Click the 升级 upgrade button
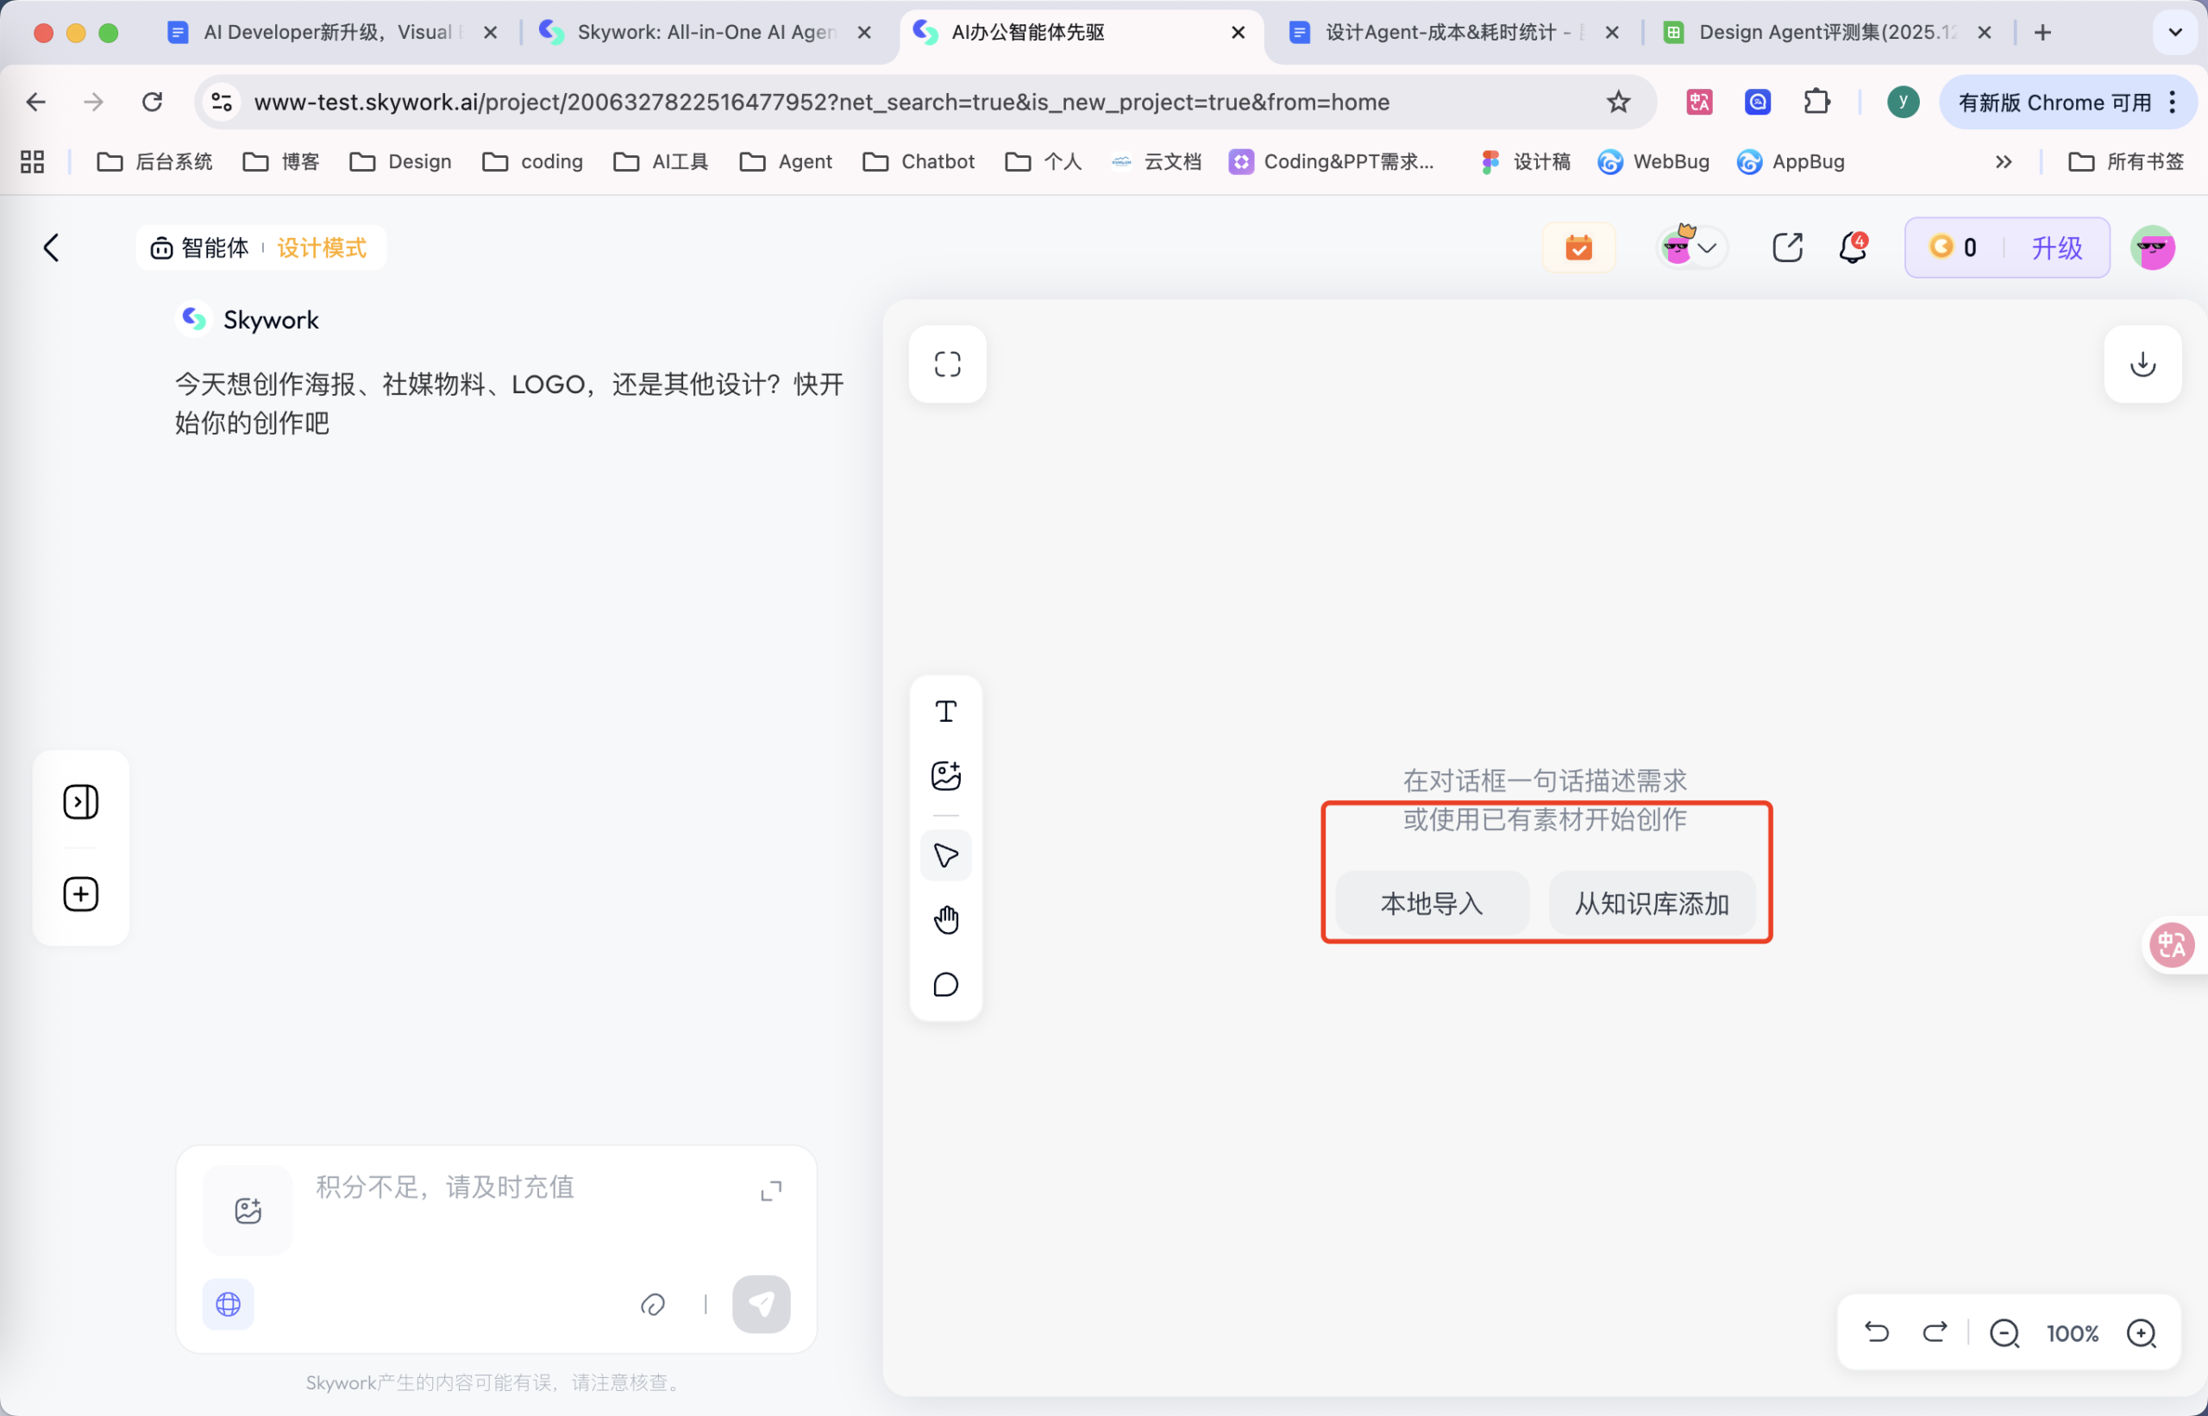 pos(2057,247)
